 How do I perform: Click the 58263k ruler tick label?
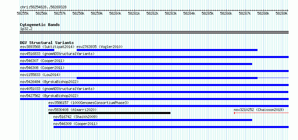coord(171,13)
